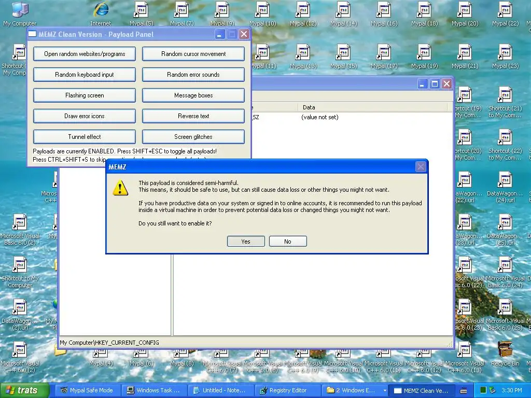Select the DataWagon (24).url desktop icon
The height and width of the screenshot is (398, 531).
point(505,188)
